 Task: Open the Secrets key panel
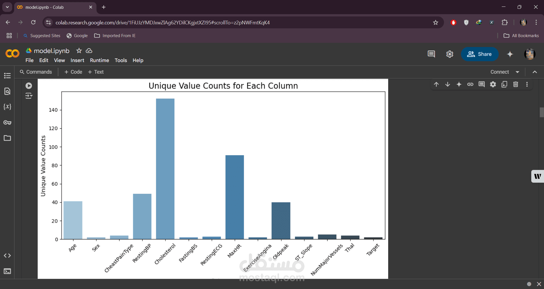(7, 122)
